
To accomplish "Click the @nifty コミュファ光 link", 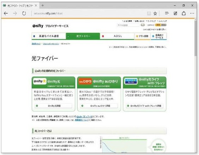I will tap(85, 116).
